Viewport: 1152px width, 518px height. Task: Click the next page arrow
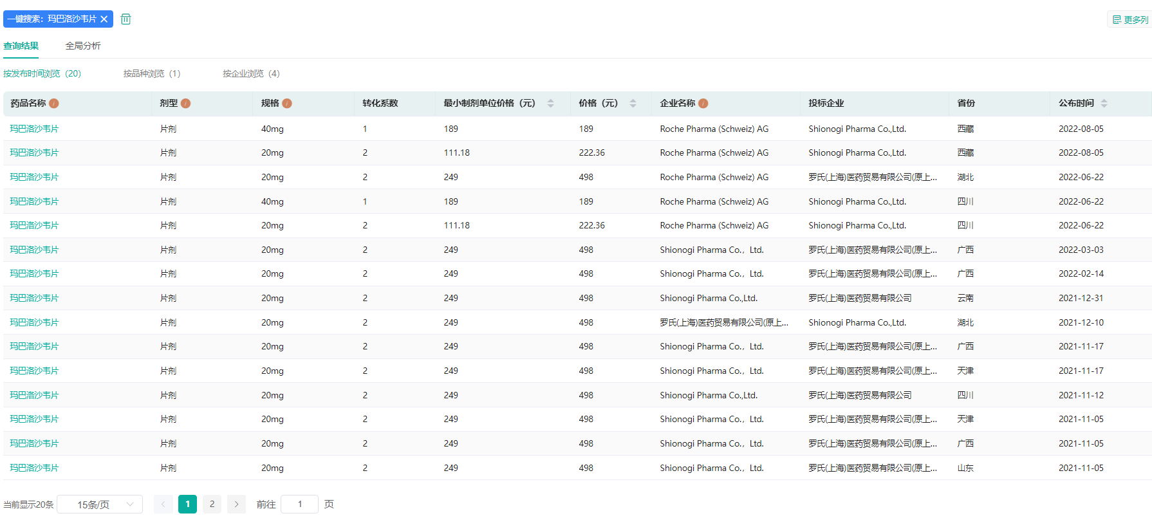(236, 504)
